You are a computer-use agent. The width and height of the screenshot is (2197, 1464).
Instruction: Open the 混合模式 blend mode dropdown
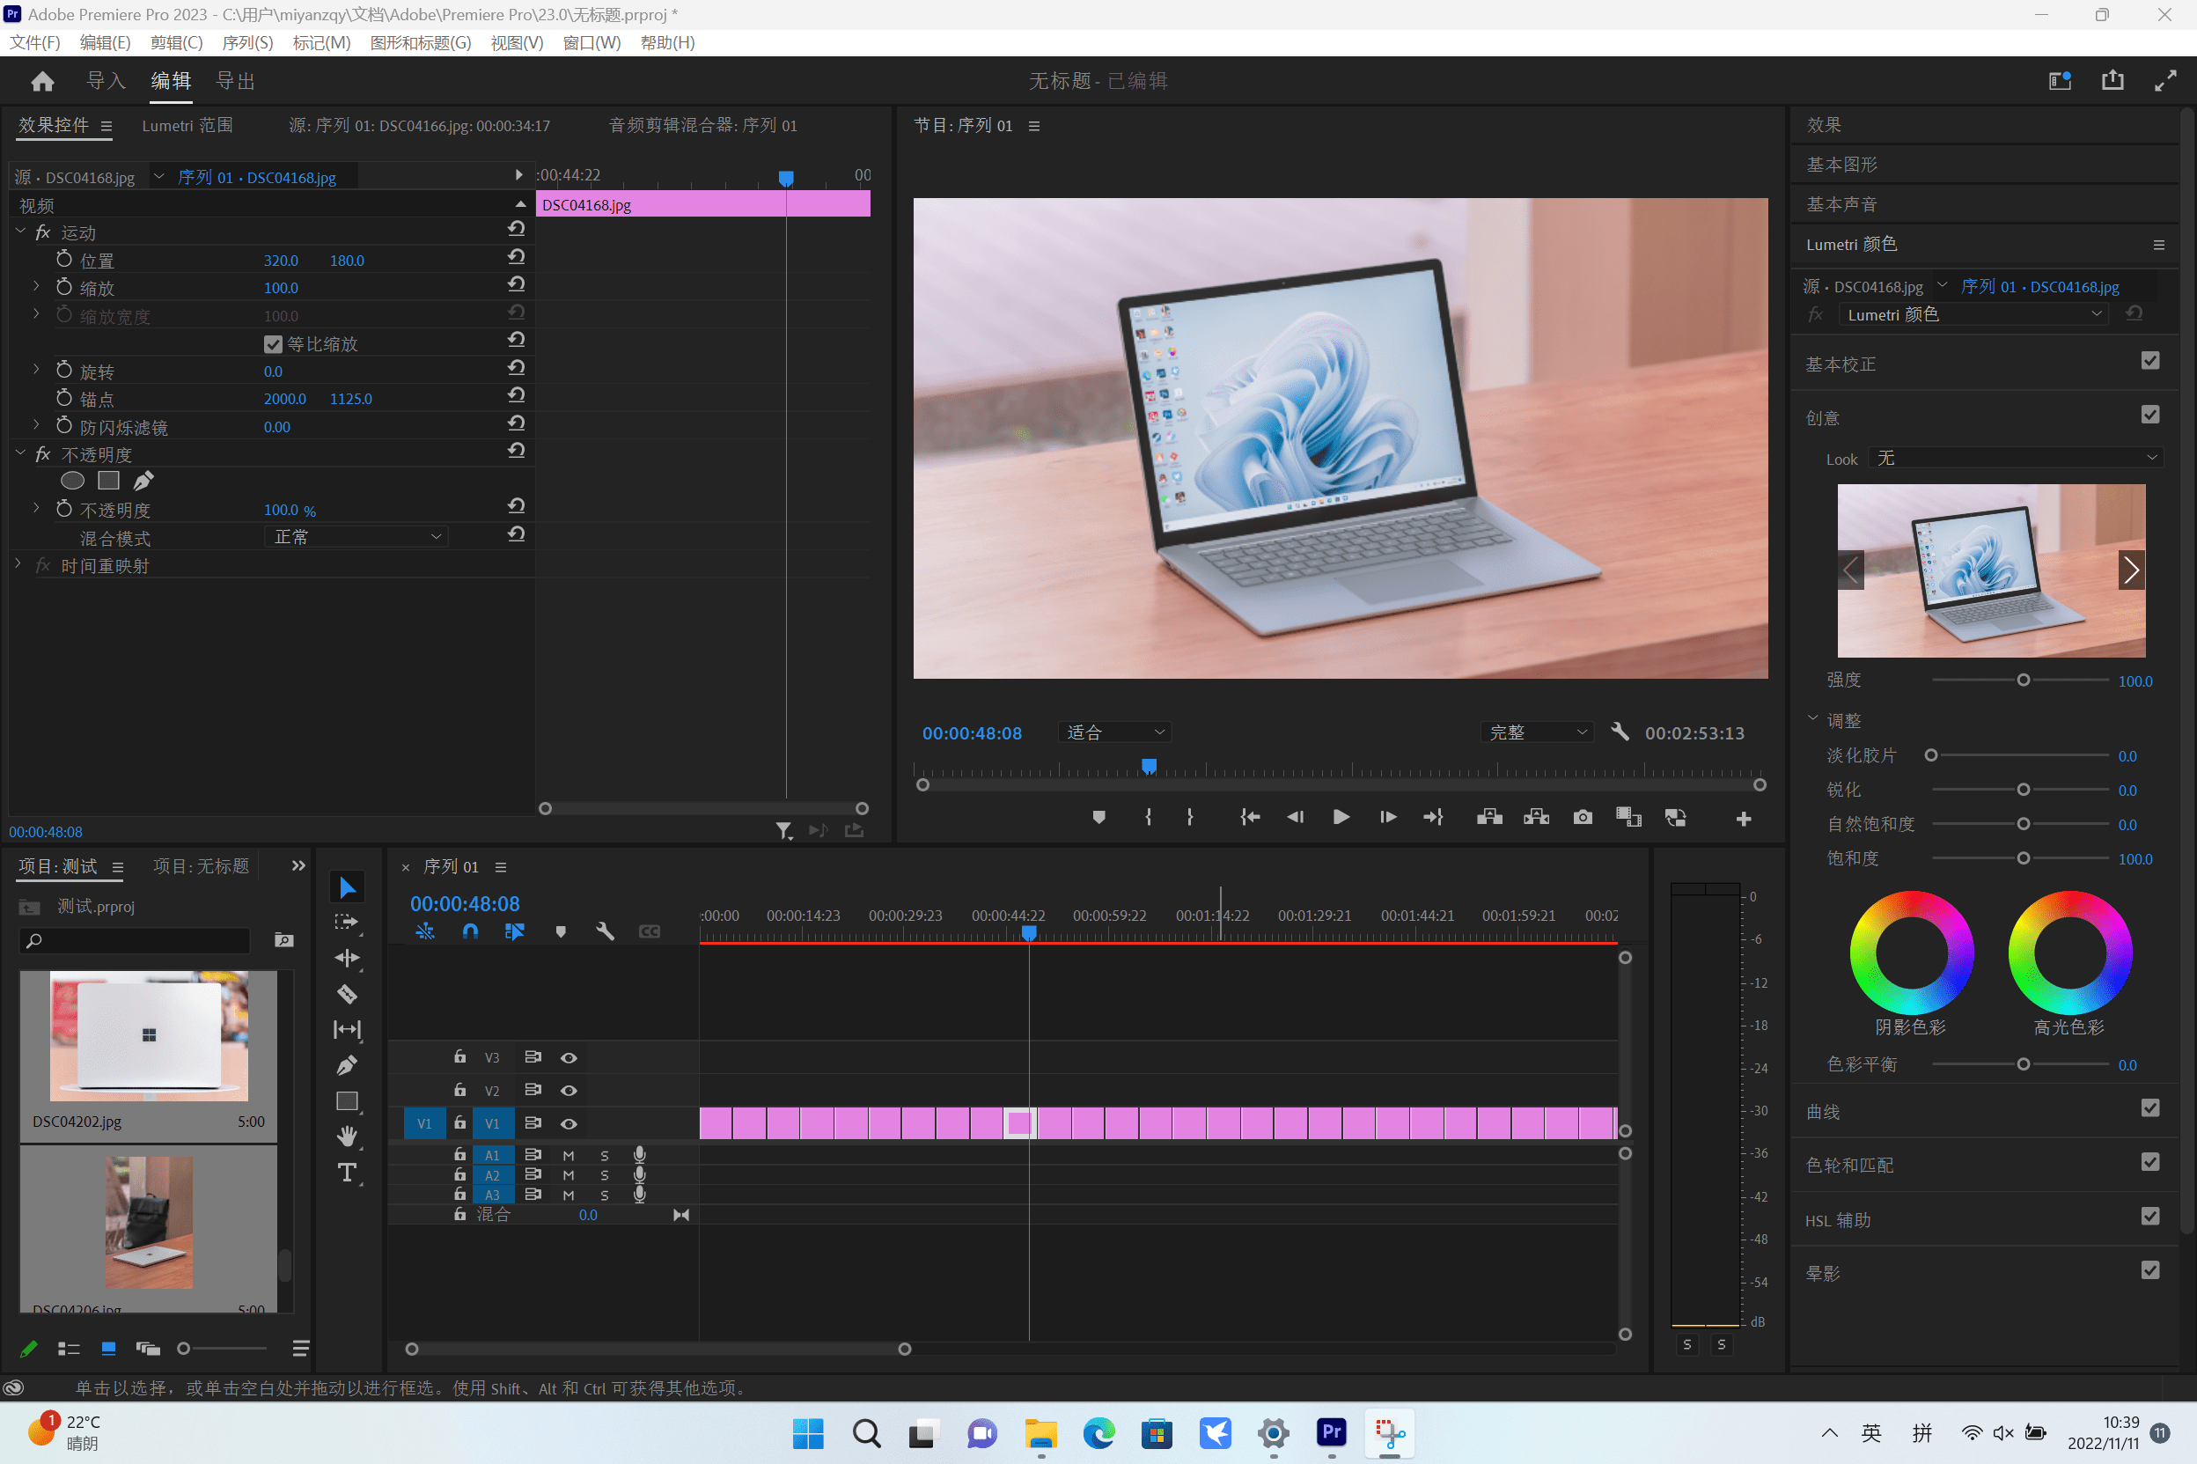[356, 537]
